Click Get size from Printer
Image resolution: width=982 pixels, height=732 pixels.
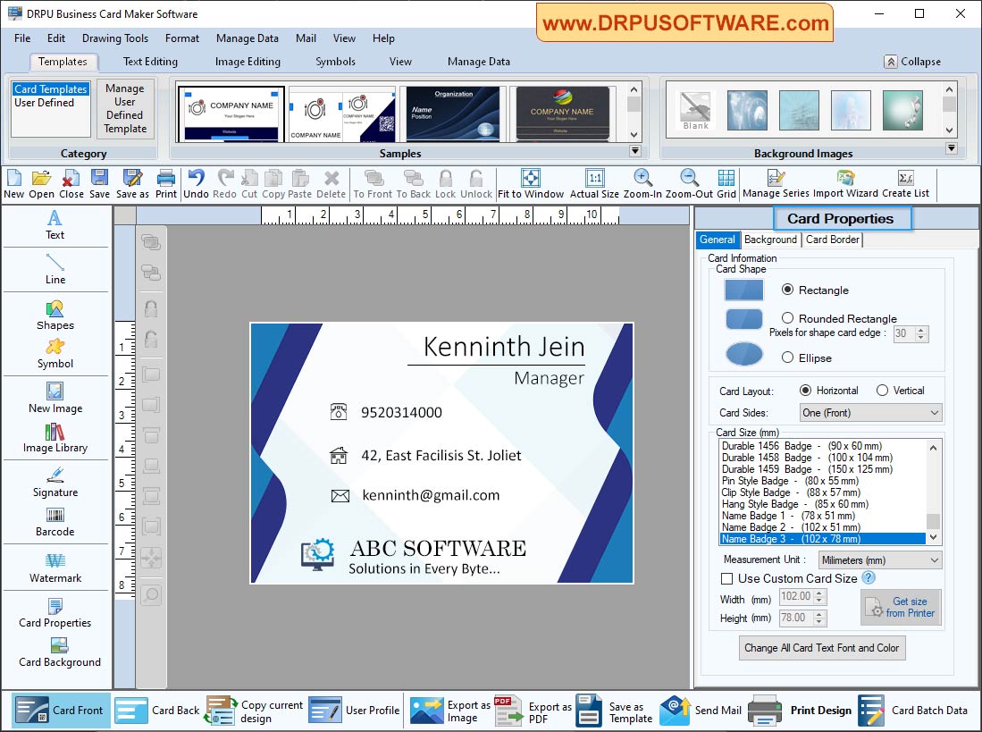pos(901,607)
